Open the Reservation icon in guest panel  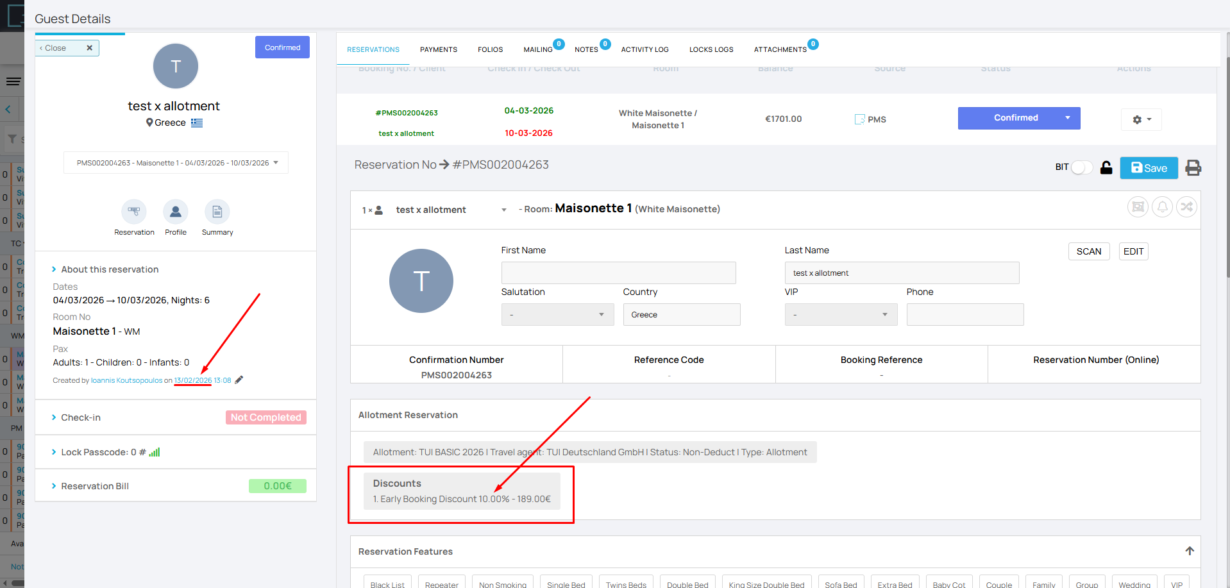click(x=134, y=212)
